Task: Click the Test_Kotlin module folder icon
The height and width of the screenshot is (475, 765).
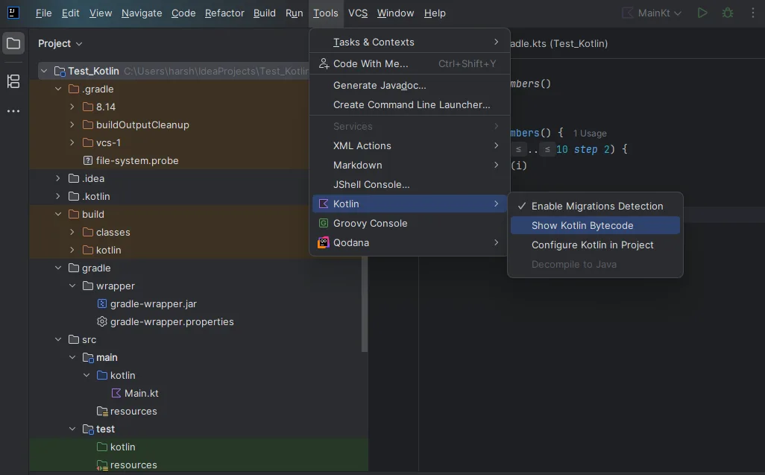Action: [x=60, y=71]
